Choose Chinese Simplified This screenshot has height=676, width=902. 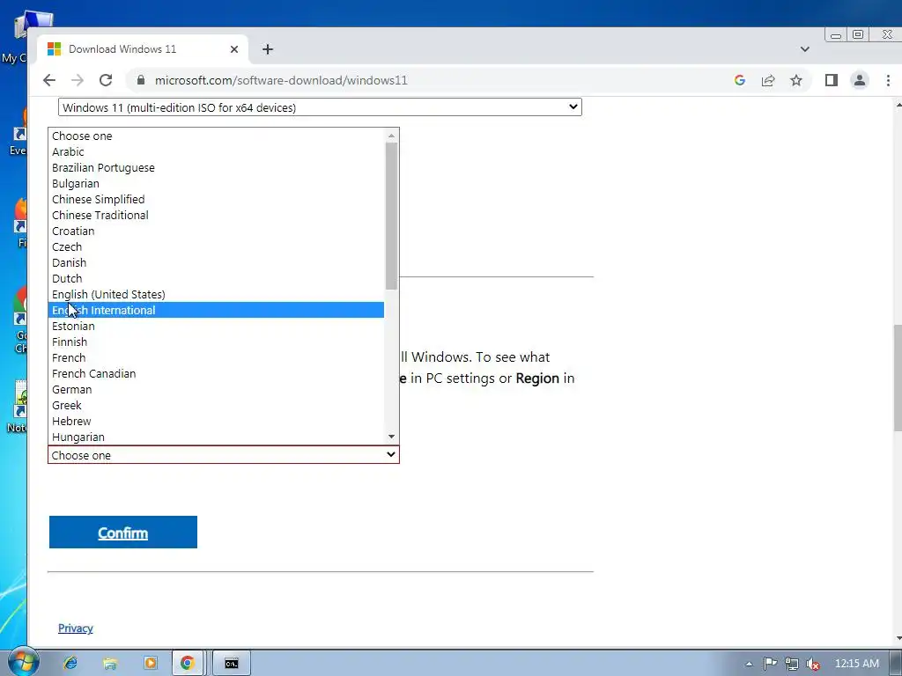[x=216, y=200]
